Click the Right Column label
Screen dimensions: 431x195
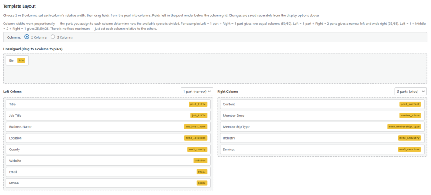(x=228, y=92)
